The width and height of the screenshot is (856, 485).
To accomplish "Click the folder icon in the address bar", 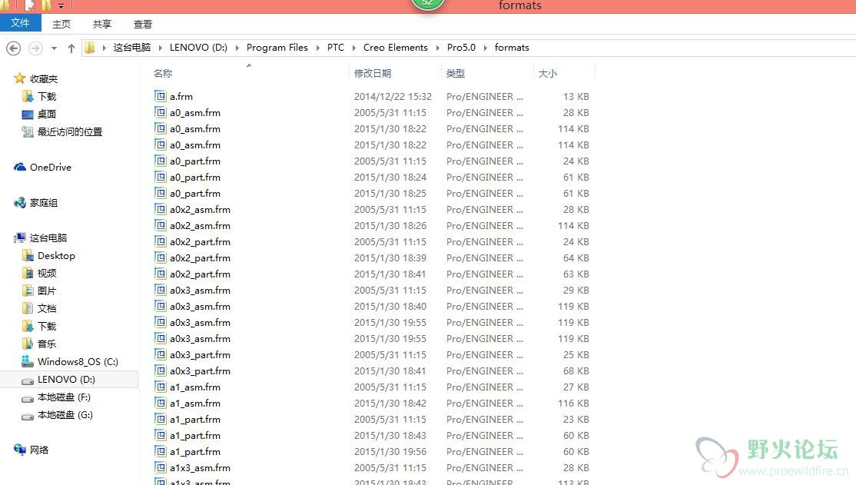I will pos(90,48).
